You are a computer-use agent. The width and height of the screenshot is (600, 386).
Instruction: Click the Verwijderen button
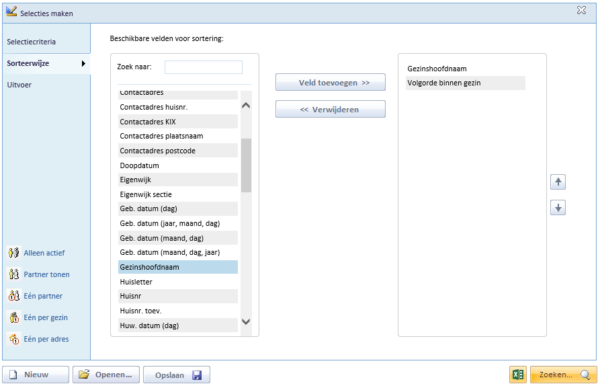330,109
